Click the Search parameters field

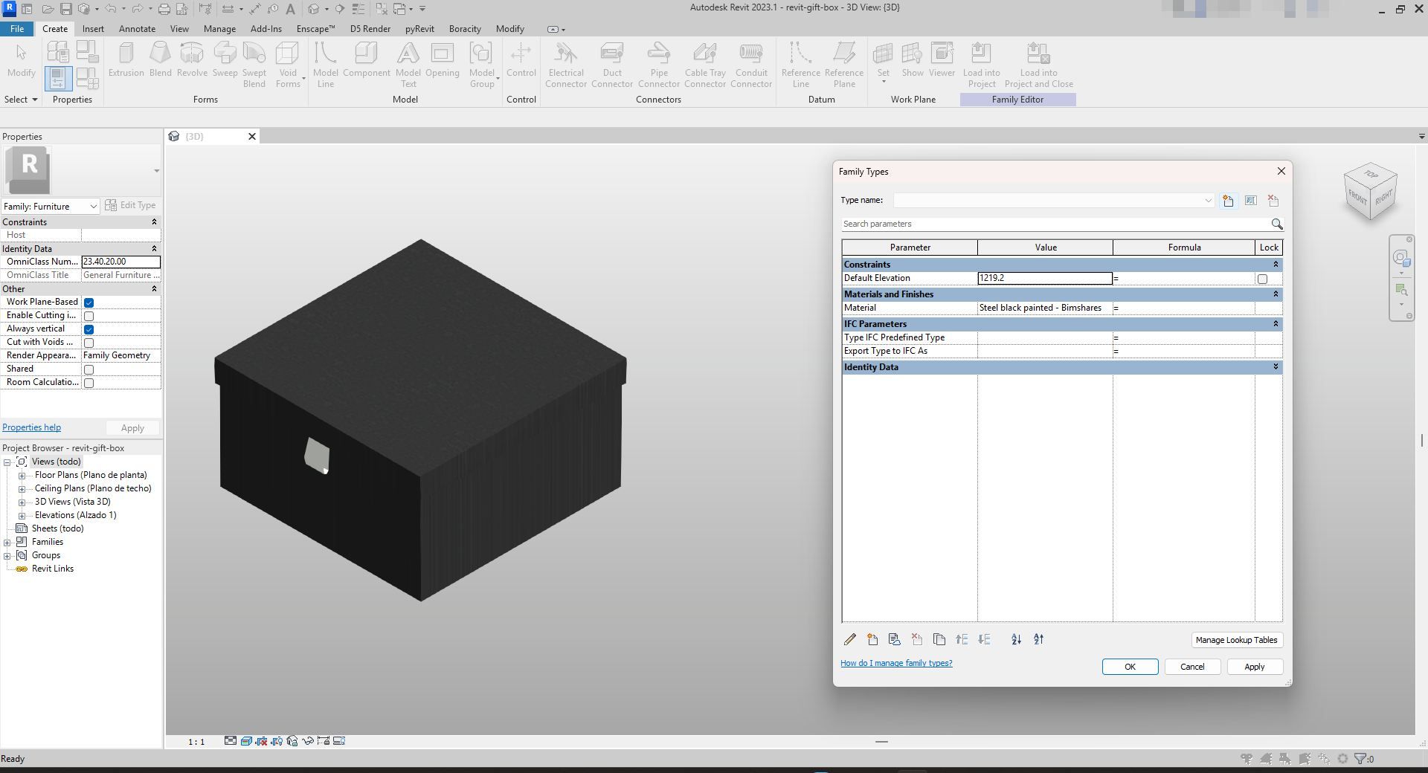click(1055, 224)
